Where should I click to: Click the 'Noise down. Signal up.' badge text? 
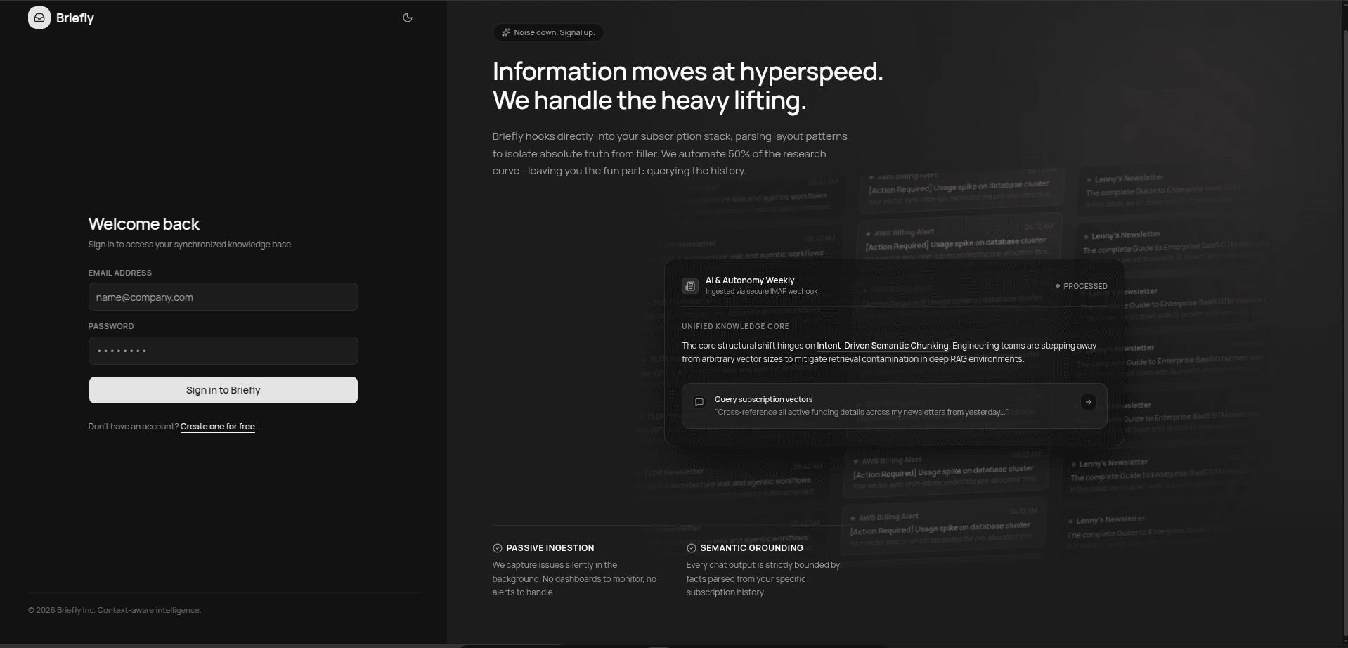coord(554,32)
